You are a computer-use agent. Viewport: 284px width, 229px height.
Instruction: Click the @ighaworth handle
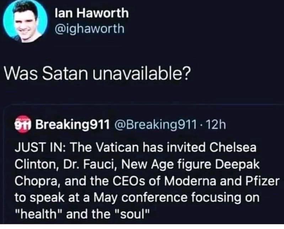(90, 29)
